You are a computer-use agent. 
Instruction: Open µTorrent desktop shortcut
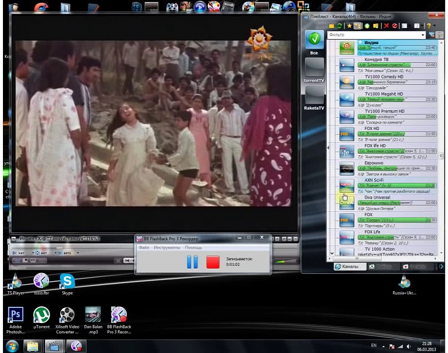tap(41, 318)
